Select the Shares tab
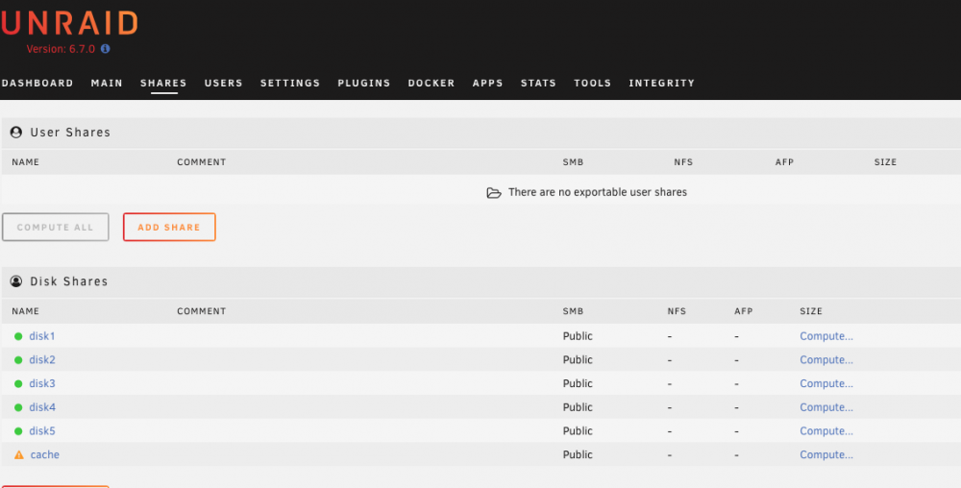 tap(163, 83)
